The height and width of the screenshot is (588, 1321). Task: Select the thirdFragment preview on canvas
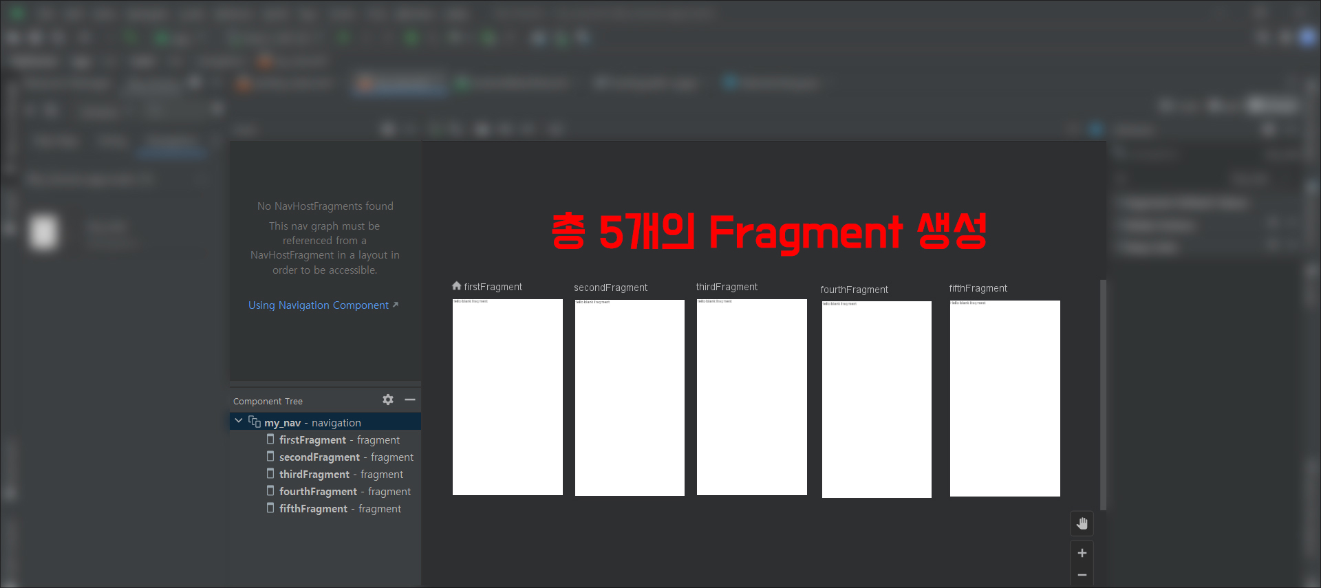[x=752, y=397]
